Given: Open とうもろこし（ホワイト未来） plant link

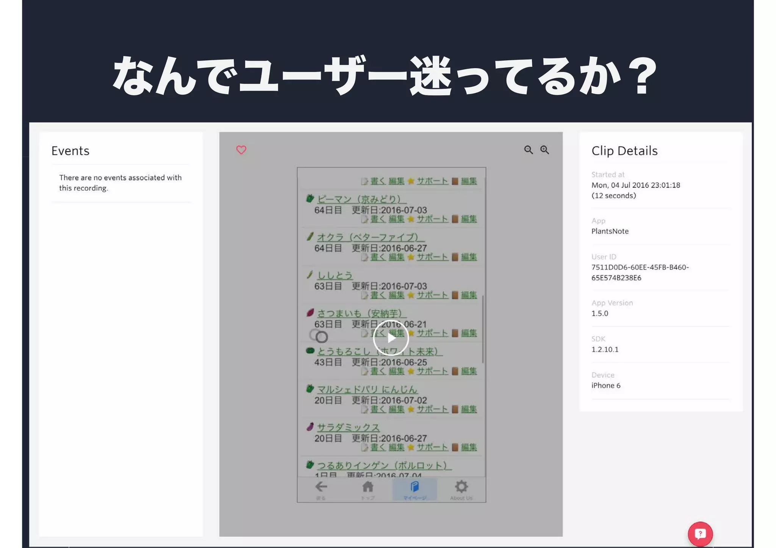Looking at the screenshot, I should pyautogui.click(x=380, y=351).
